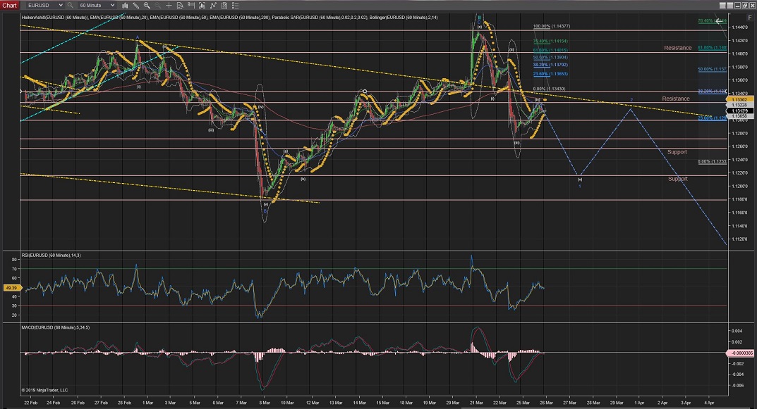Click the 1.13139 current price marker

[x=739, y=111]
